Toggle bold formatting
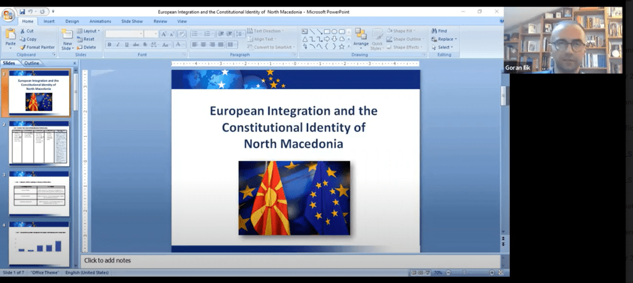Screen dimensions: 633x283 tap(110, 45)
